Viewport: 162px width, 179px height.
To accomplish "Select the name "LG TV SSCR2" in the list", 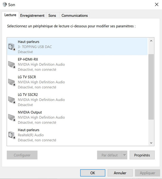I will point(28,95).
